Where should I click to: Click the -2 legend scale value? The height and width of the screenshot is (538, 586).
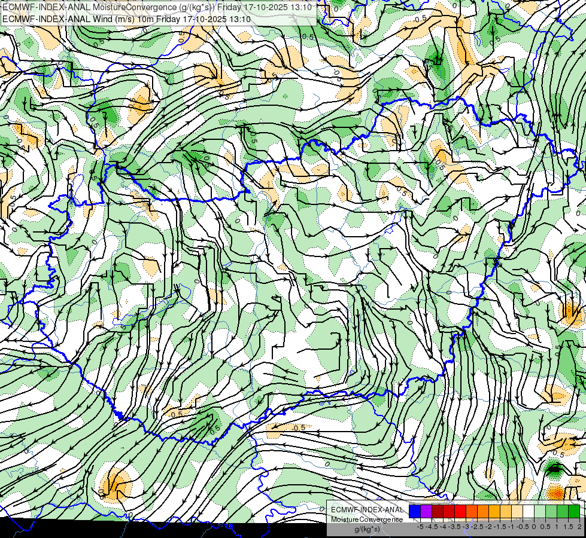(488, 527)
